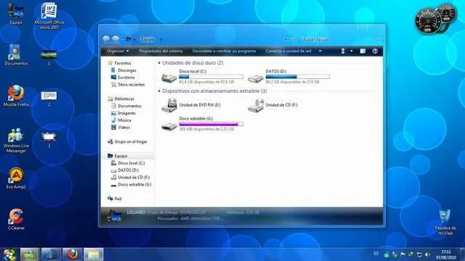Image resolution: width=465 pixels, height=261 pixels.
Task: Select Equipo node in the navigation pane
Action: tap(118, 156)
